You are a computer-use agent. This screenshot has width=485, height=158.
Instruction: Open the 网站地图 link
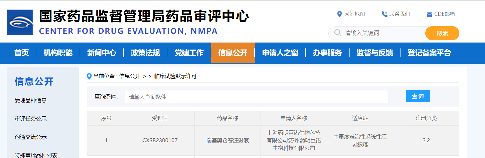click(x=355, y=14)
